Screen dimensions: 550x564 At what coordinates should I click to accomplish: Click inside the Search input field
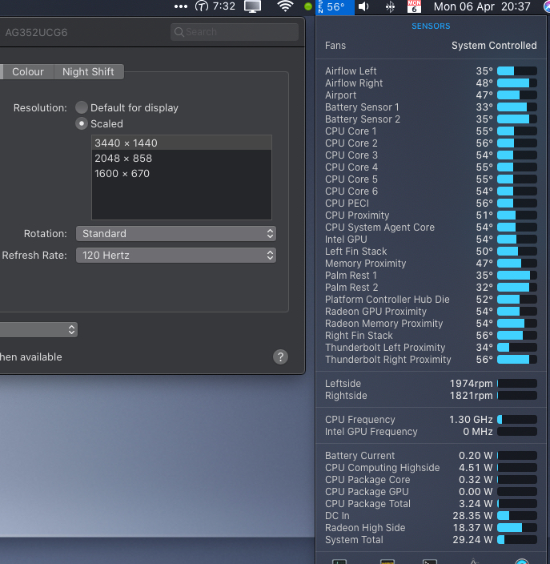point(235,32)
